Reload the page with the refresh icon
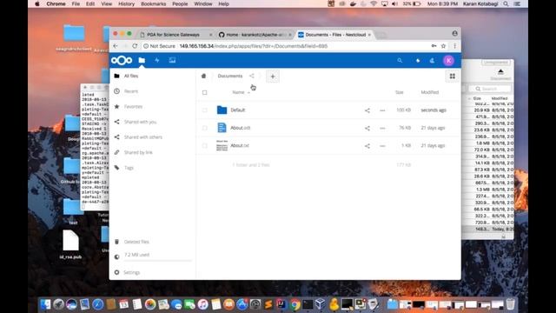Image resolution: width=556 pixels, height=313 pixels. point(135,46)
